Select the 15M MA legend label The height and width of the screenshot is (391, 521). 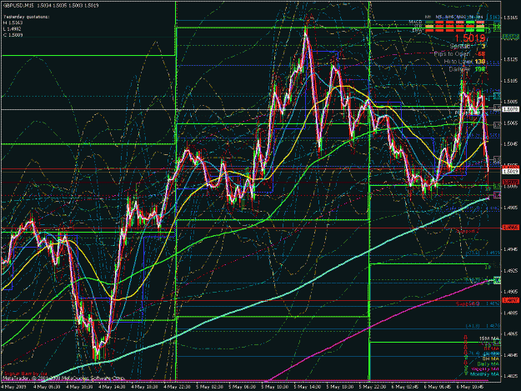[x=489, y=338]
